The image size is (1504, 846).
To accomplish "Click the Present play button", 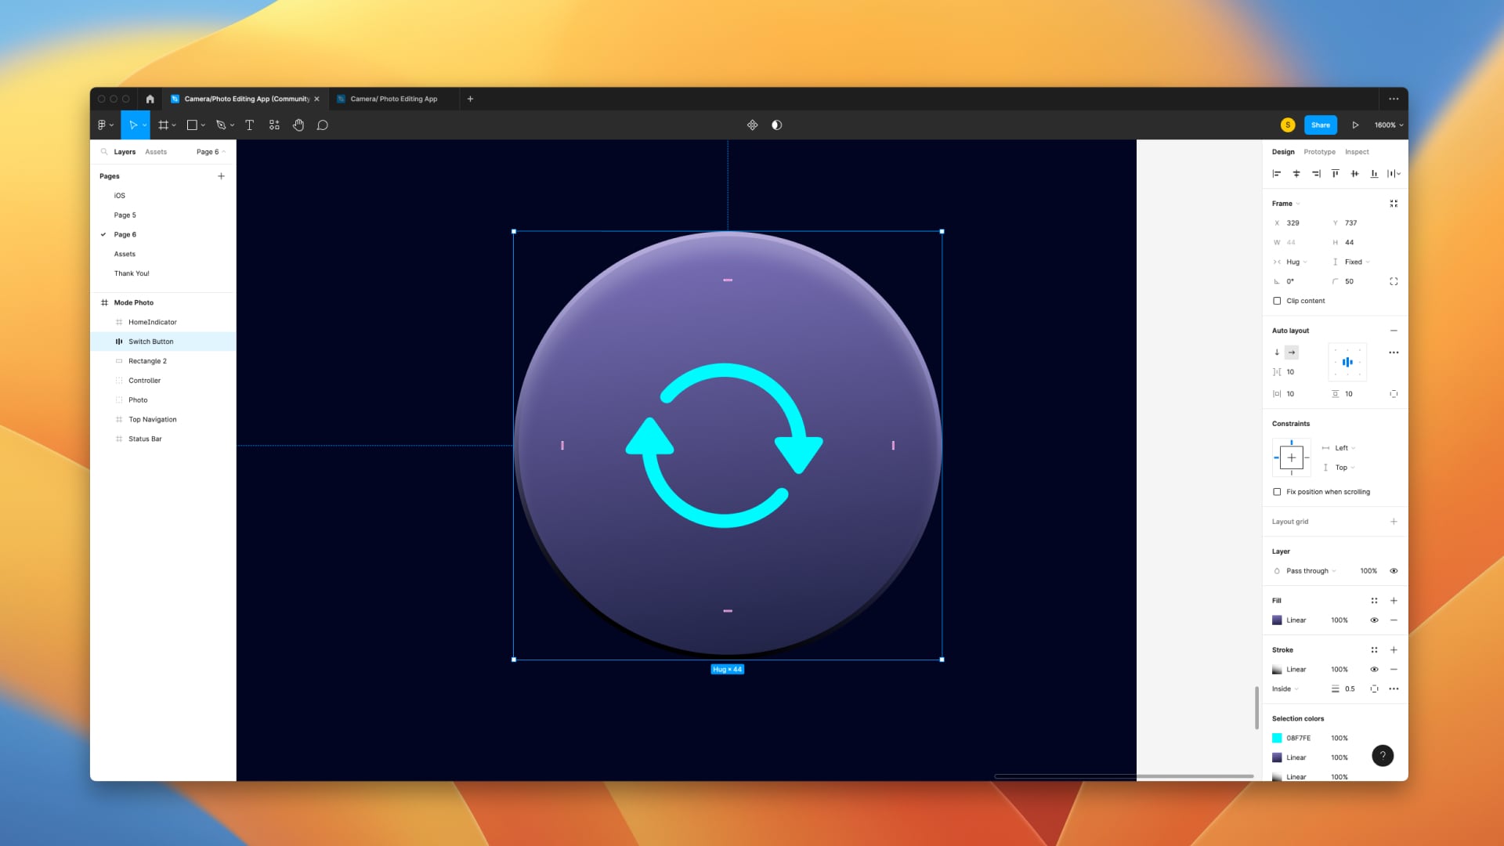I will 1355,125.
